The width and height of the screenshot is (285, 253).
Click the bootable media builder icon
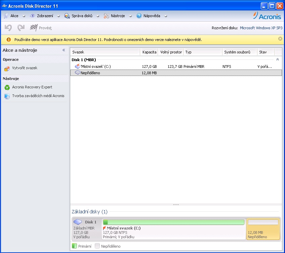[7, 96]
